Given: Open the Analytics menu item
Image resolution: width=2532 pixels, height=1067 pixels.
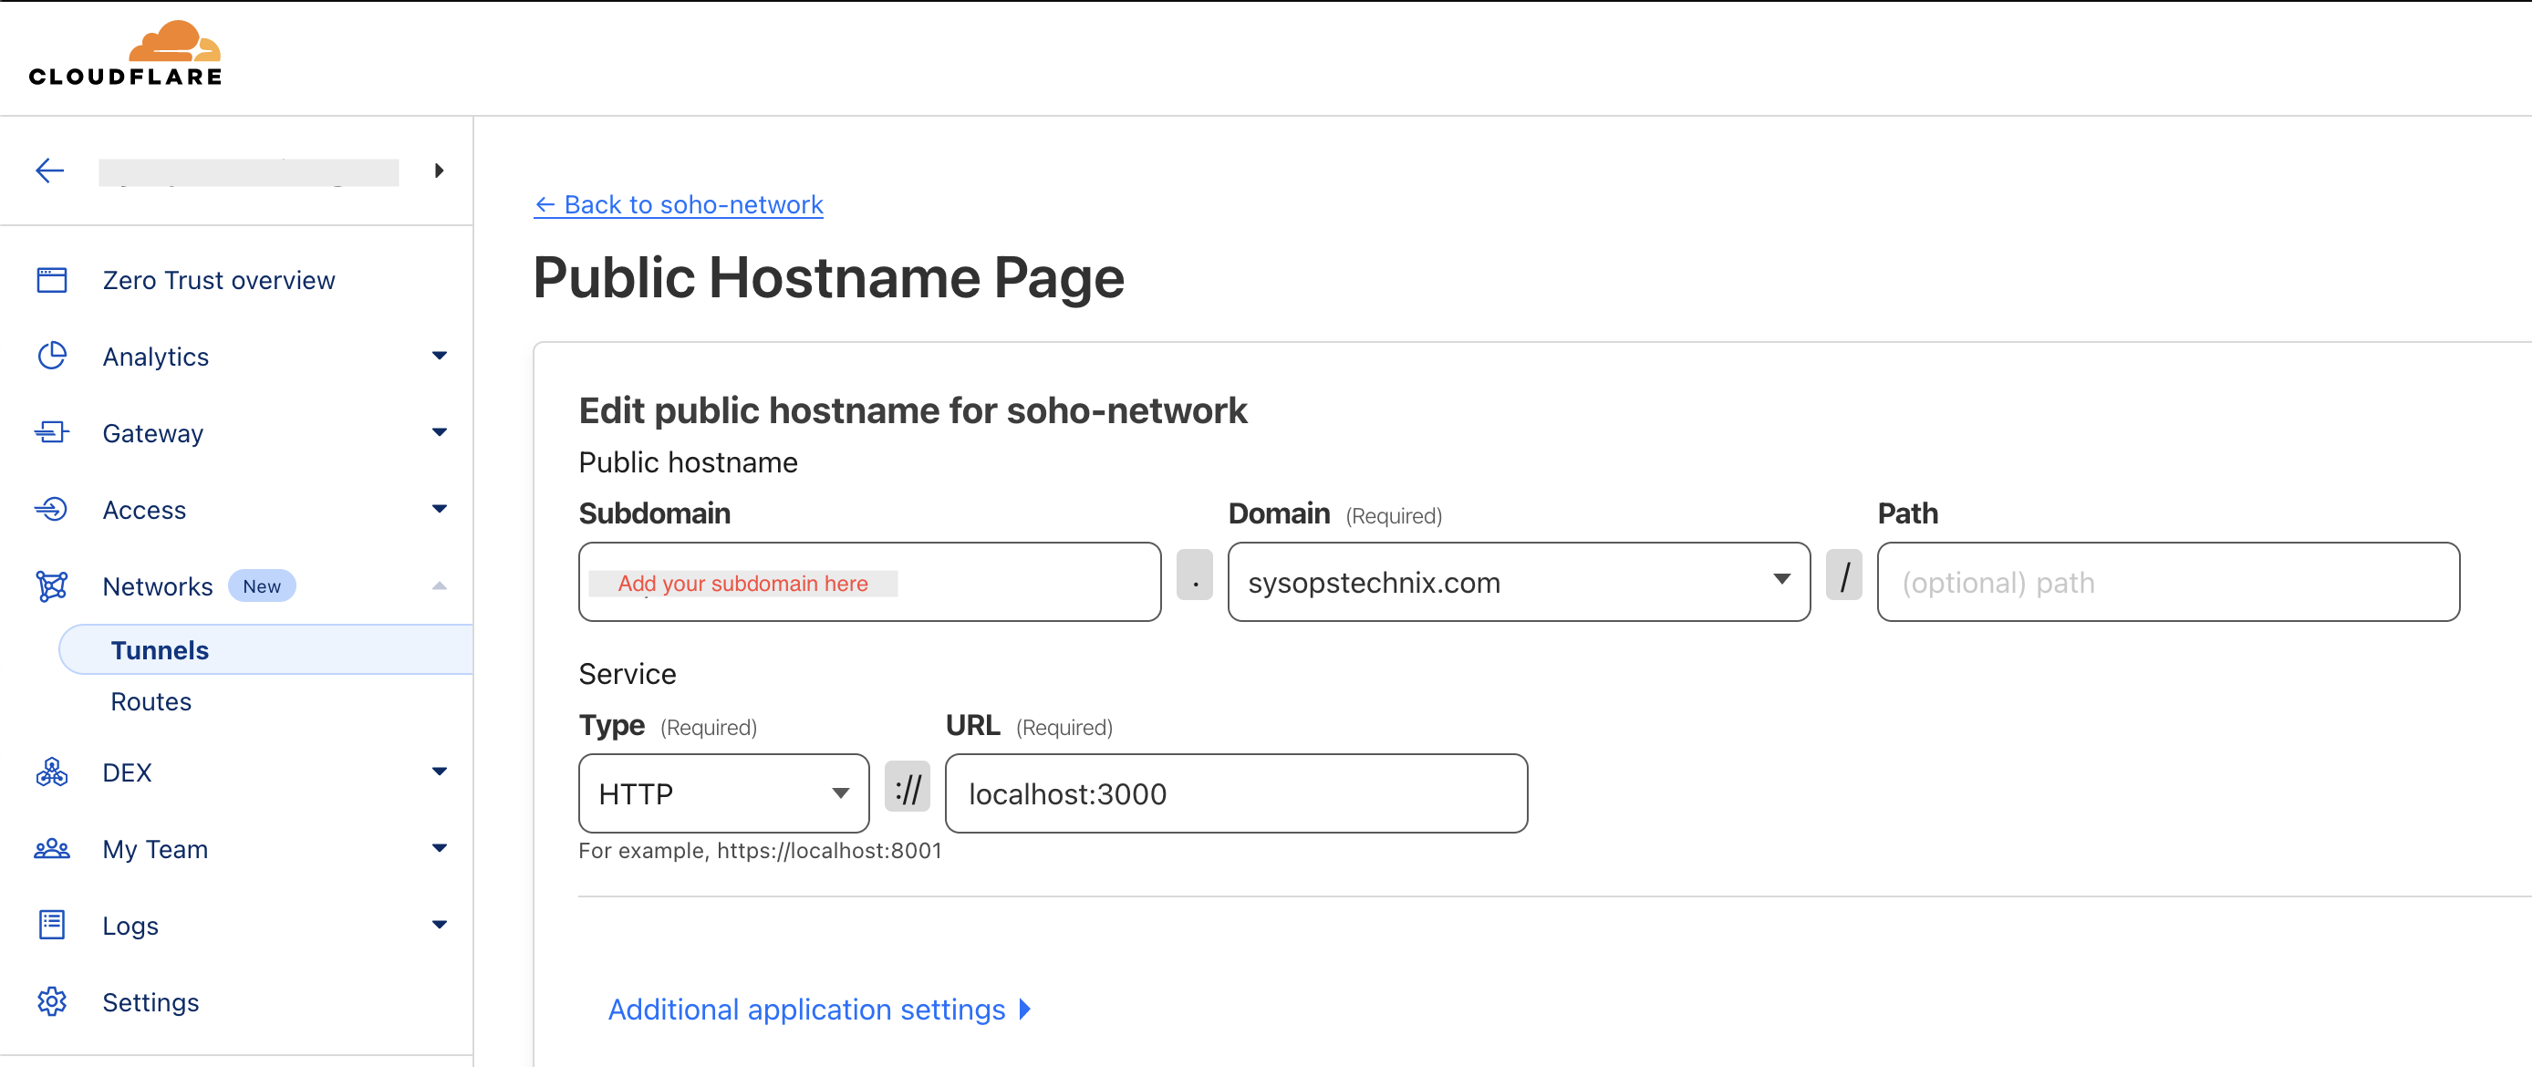Looking at the screenshot, I should coord(155,357).
